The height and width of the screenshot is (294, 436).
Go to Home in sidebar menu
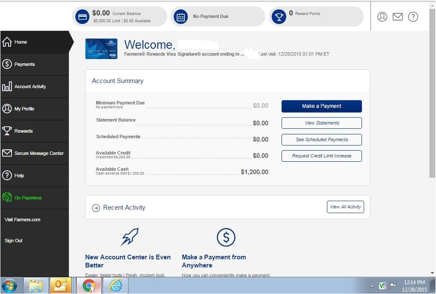coord(21,42)
